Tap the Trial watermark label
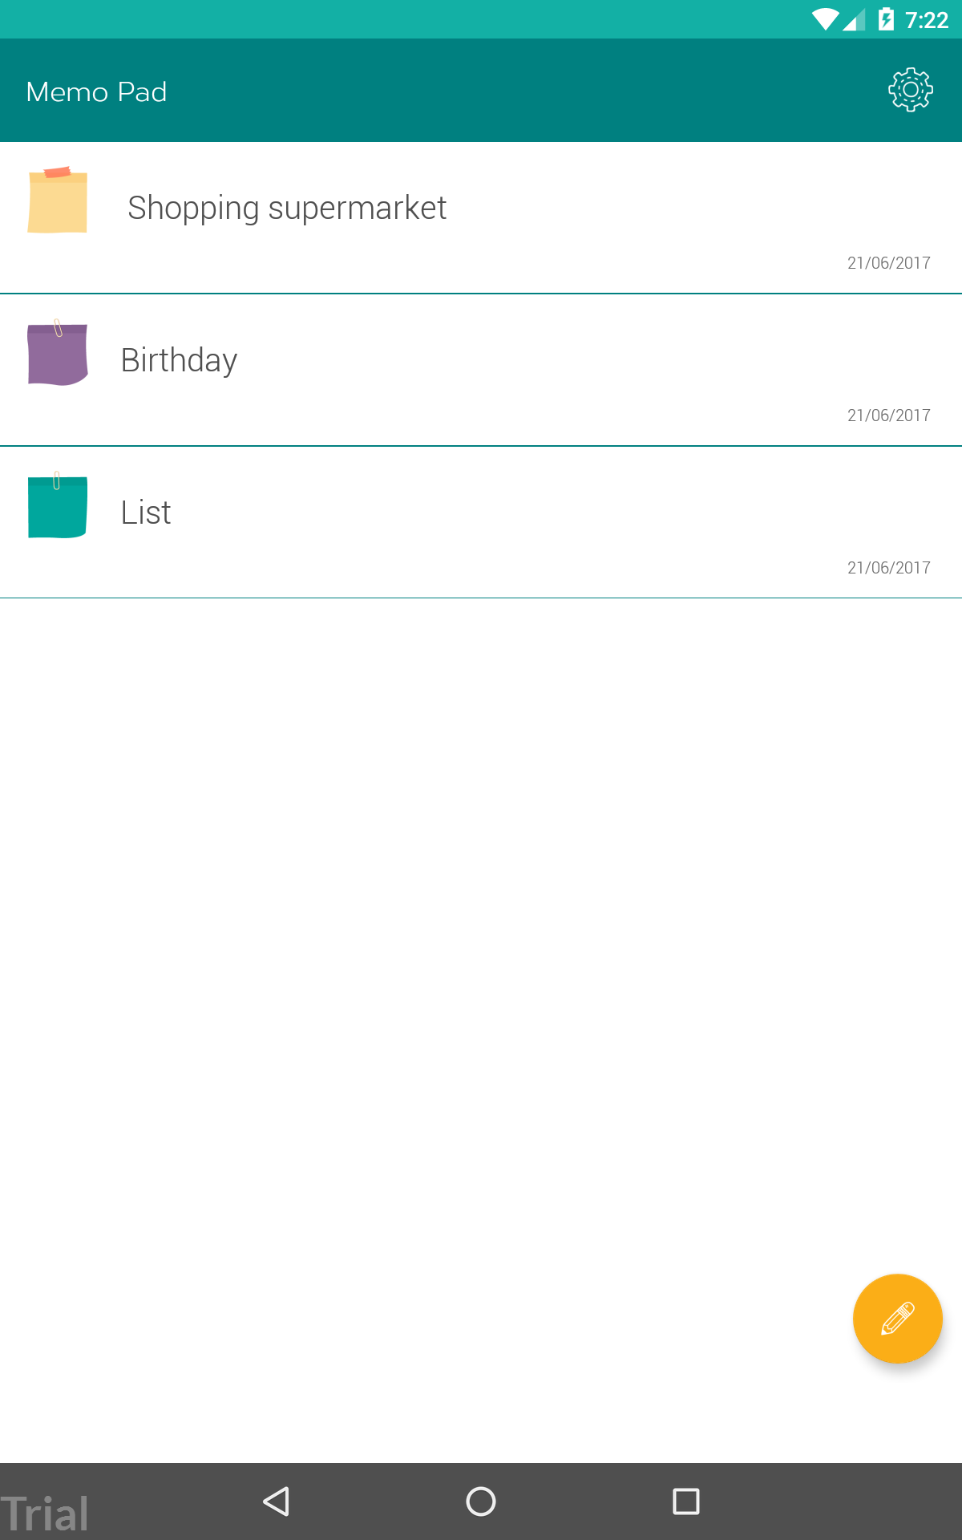 pyautogui.click(x=45, y=1511)
